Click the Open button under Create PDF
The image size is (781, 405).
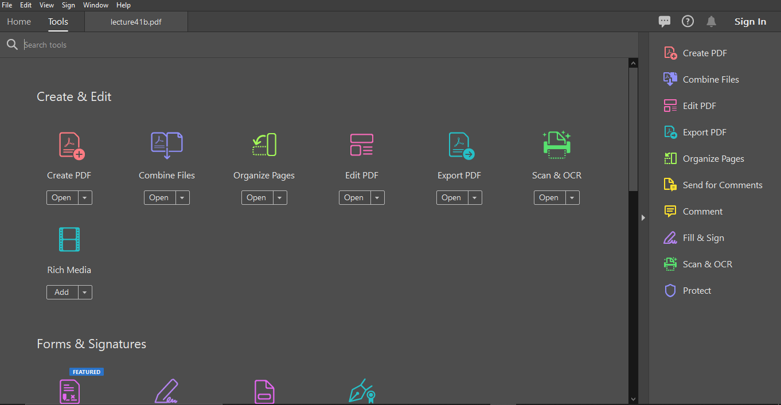pos(61,197)
